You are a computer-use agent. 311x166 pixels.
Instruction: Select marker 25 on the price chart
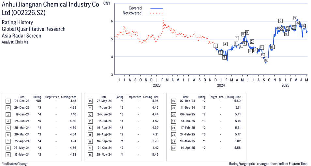click(x=297, y=23)
